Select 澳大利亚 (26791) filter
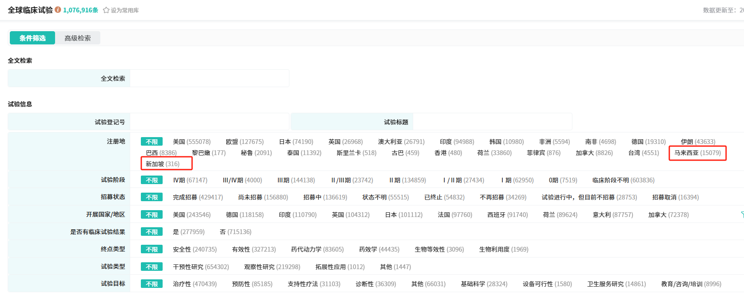Image resolution: width=744 pixels, height=299 pixels. (x=401, y=142)
